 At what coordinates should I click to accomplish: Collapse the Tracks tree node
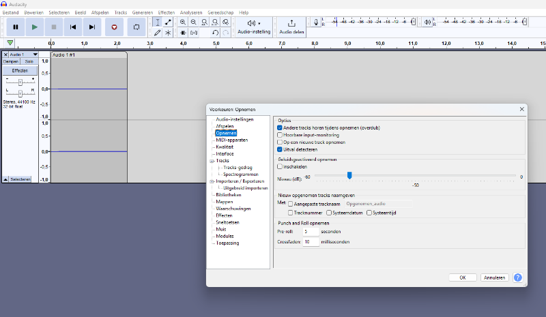pos(212,161)
